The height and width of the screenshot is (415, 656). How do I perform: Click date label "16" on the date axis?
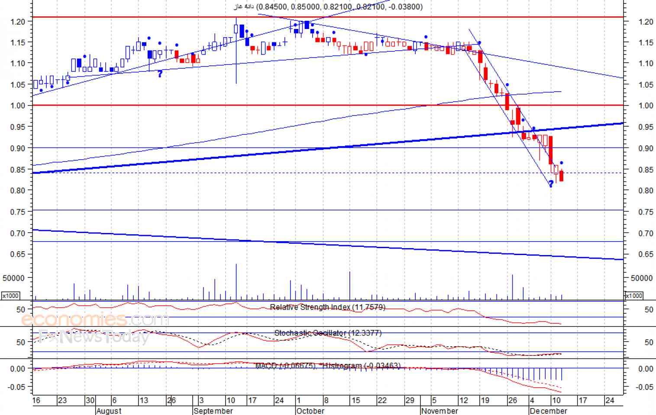[x=36, y=400]
